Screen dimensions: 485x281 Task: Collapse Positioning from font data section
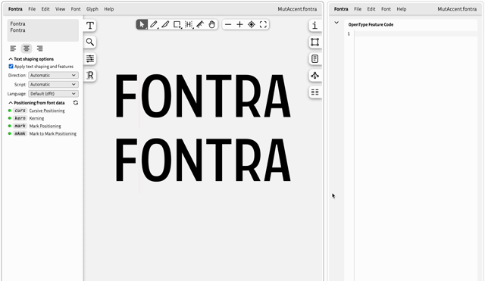tap(11, 103)
